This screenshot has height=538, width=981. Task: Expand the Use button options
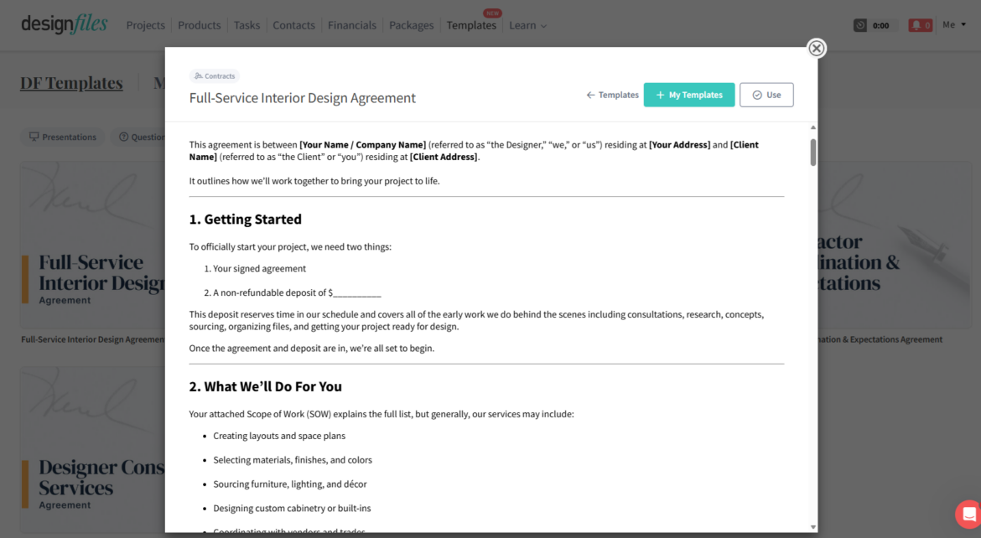766,95
